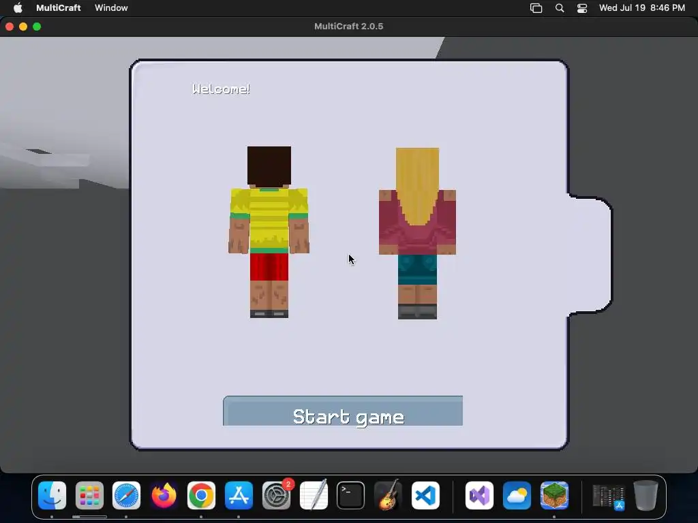Viewport: 698px width, 523px height.
Task: Start the game with Start game button
Action: (x=343, y=411)
